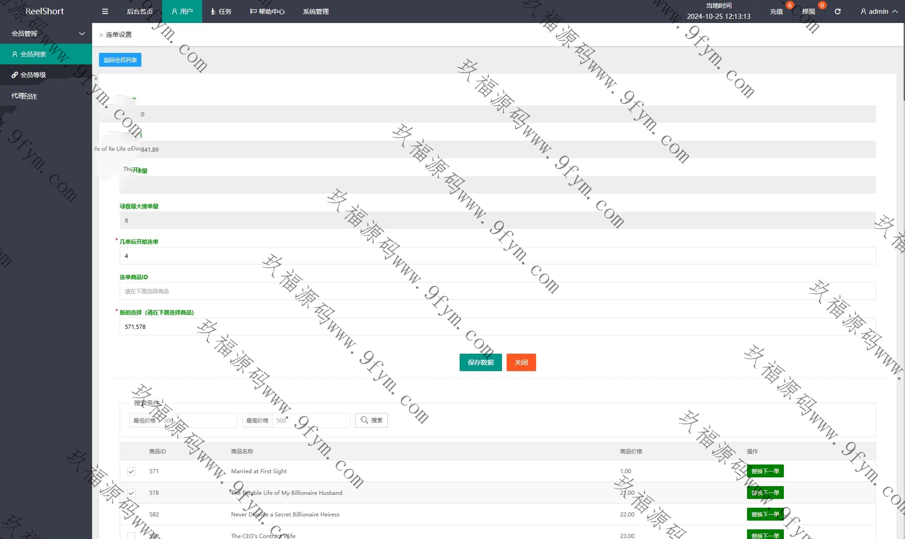Click the hamburger menu collapse icon
Viewport: 905px width, 539px height.
coord(105,11)
